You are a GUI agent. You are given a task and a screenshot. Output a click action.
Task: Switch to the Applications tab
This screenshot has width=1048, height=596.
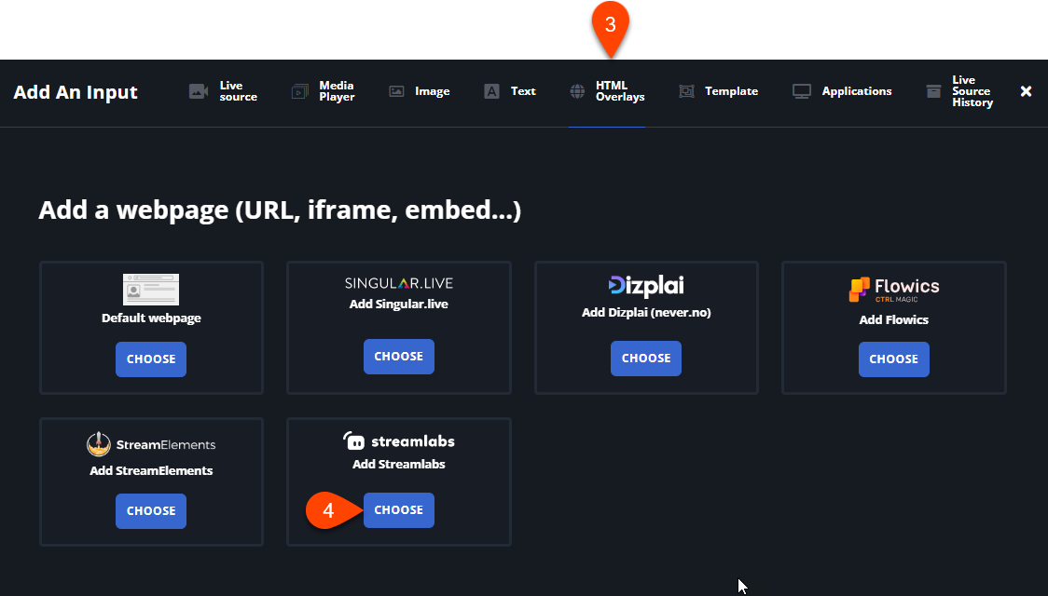[x=842, y=91]
